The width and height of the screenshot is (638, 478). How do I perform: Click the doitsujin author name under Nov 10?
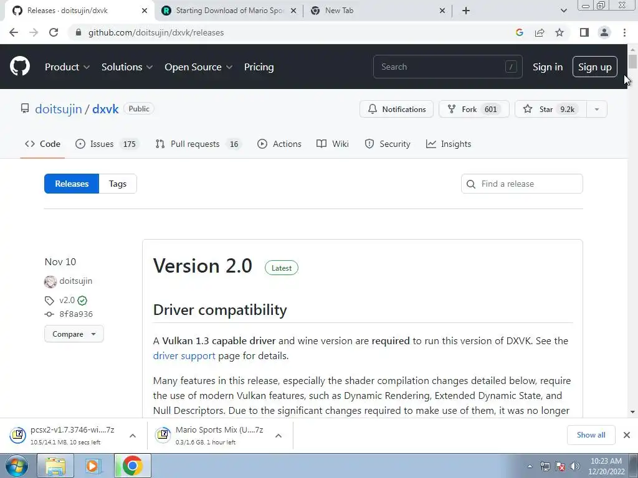(75, 281)
